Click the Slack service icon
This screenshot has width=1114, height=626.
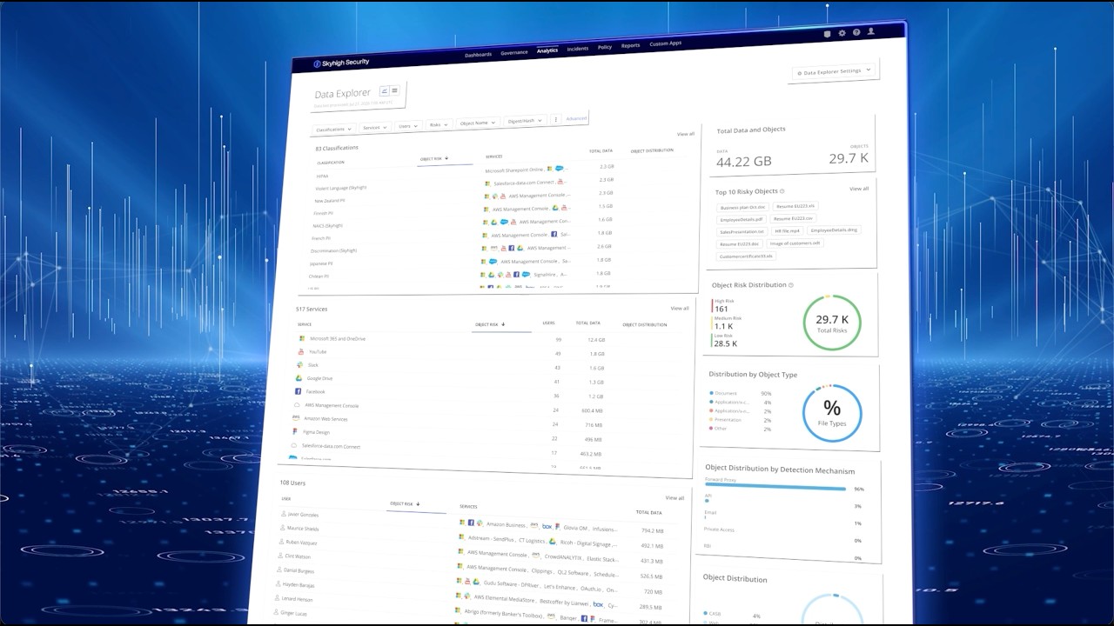300,365
